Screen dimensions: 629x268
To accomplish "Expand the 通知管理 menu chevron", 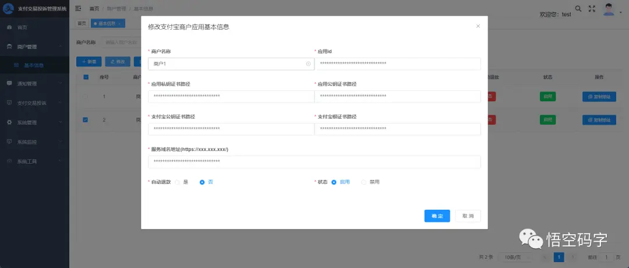I will [60, 83].
